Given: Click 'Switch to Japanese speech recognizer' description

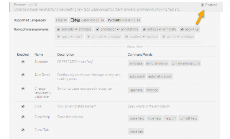Looking at the screenshot, I should 85,89.
